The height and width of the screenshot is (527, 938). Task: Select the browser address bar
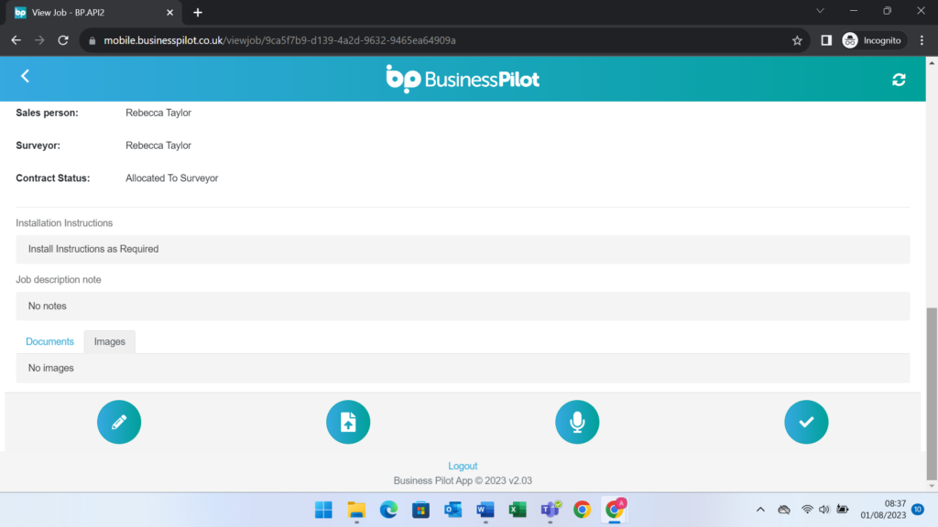coord(366,40)
